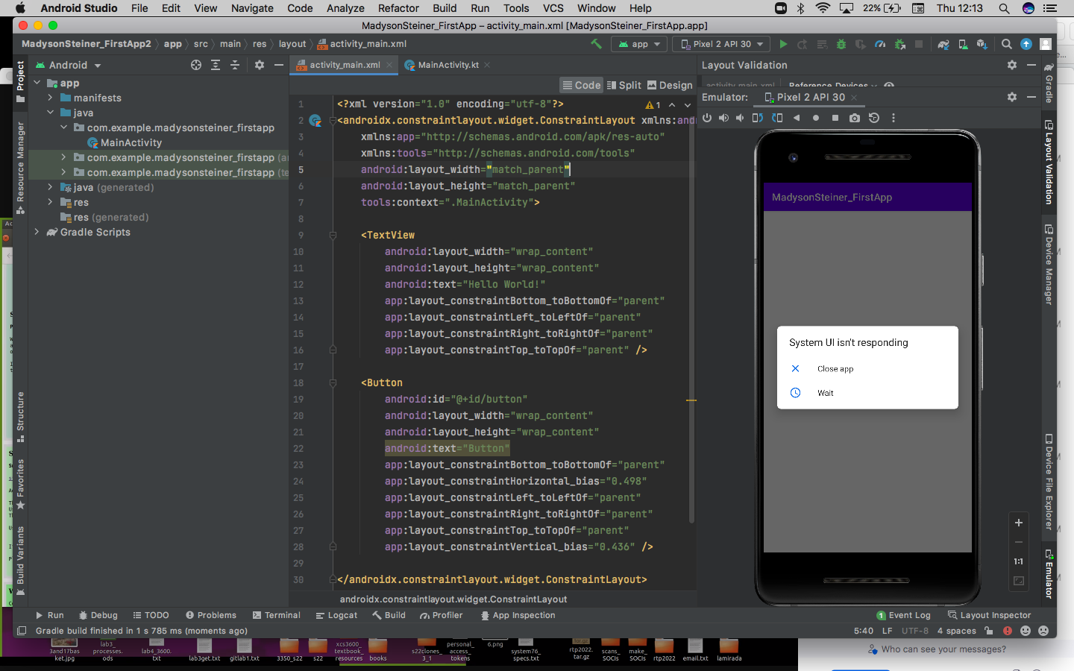Image resolution: width=1074 pixels, height=671 pixels.
Task: Open emulator Snapshots clock icon
Action: (874, 118)
